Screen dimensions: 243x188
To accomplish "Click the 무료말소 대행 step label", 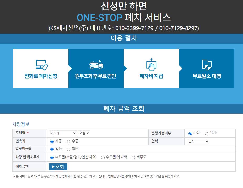I will tap(207, 76).
